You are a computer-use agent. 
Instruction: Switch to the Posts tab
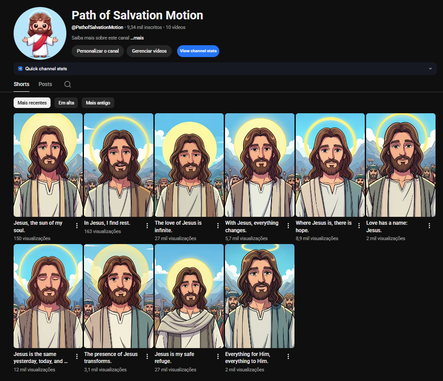coord(45,84)
